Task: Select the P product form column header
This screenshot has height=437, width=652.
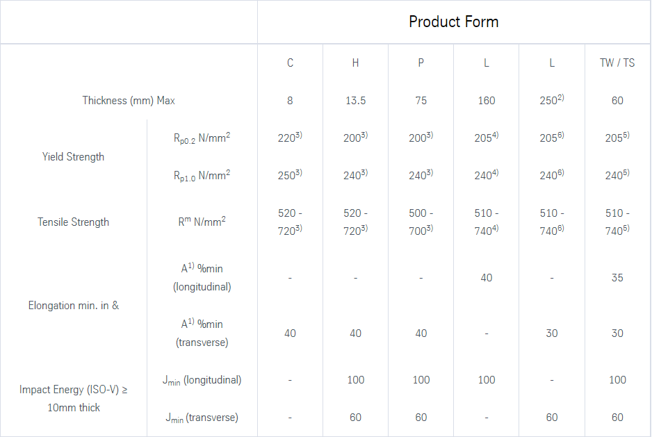Action: pos(421,63)
